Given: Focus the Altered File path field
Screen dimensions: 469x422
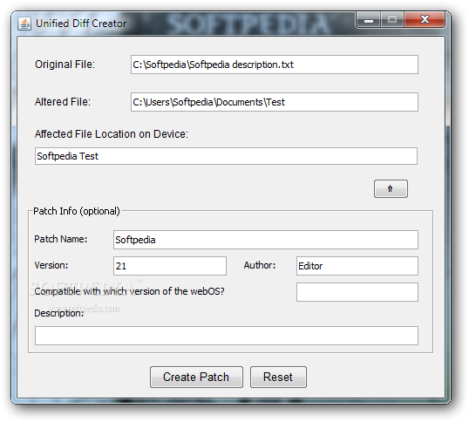Looking at the screenshot, I should pyautogui.click(x=275, y=102).
